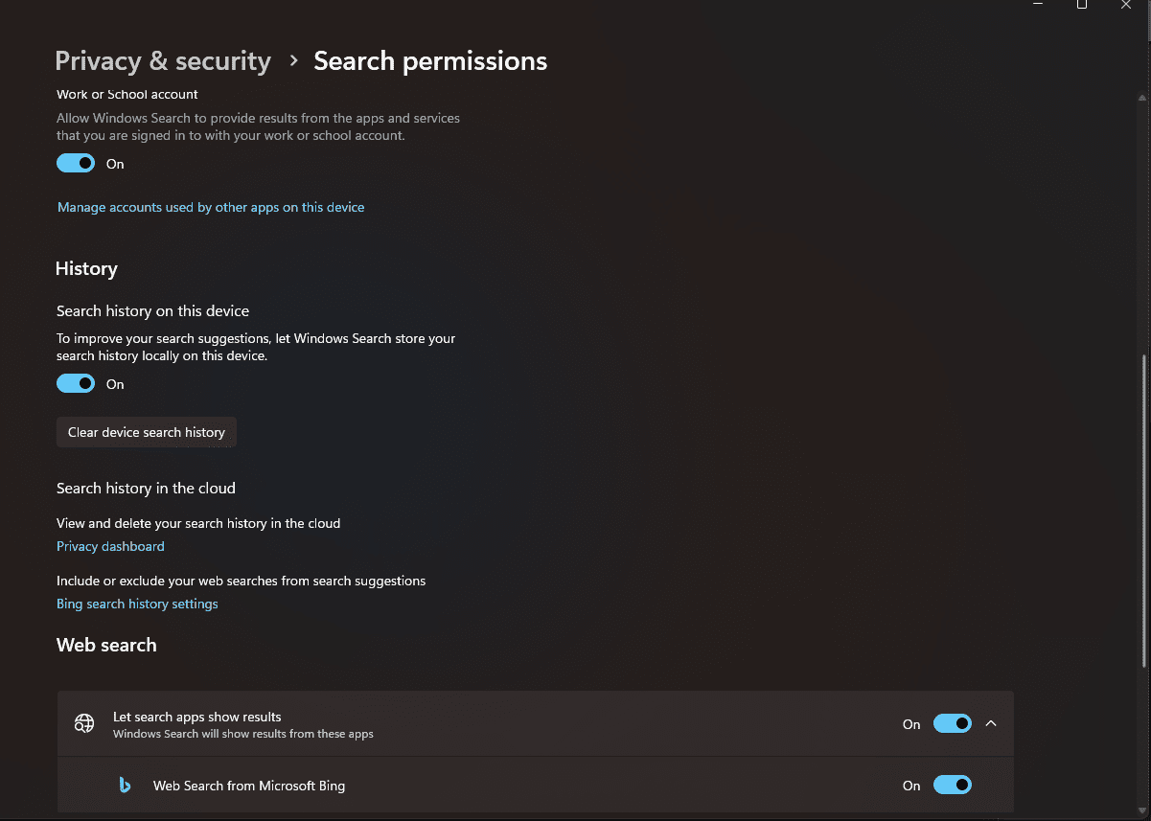Click the Microsoft Bing logo icon
Viewport: 1151px width, 821px height.
click(x=125, y=786)
